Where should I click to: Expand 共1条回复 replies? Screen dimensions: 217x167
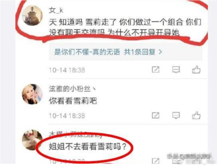point(139,52)
